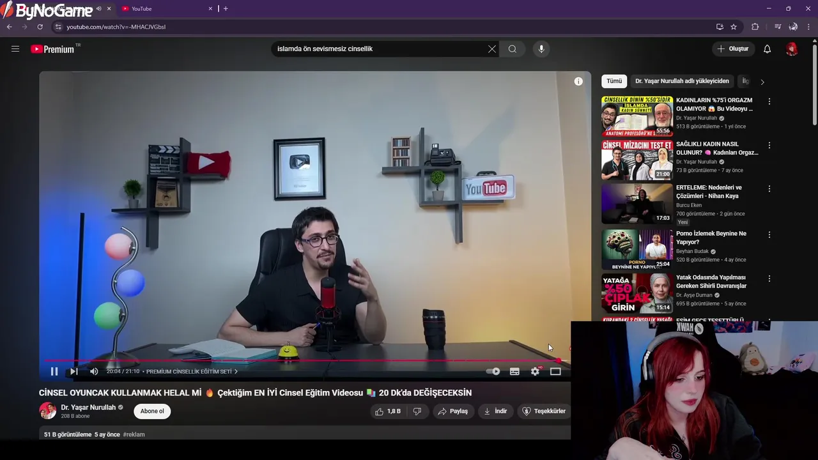Switch to the YouTube browser tab
The image size is (818, 460).
pyautogui.click(x=163, y=9)
